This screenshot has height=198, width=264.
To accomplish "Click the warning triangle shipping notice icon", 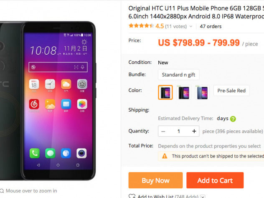I will 165,156.
